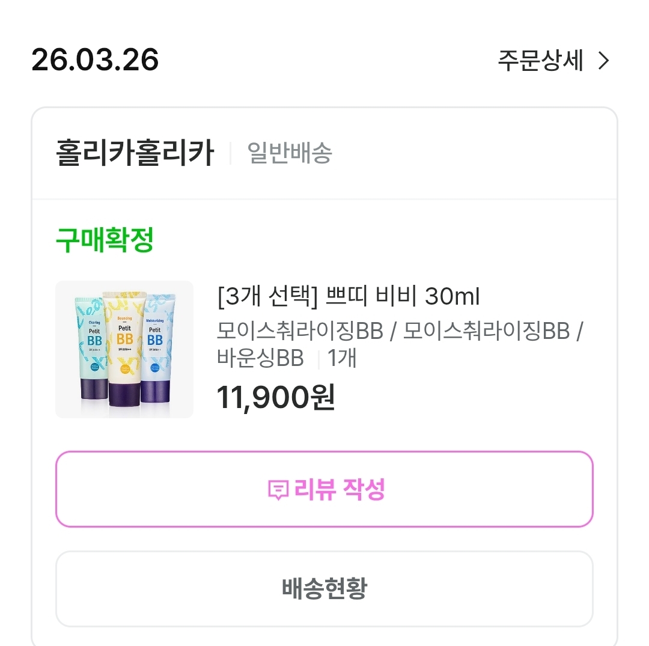
Task: Click the green 구매확정 status text
Action: click(x=105, y=240)
